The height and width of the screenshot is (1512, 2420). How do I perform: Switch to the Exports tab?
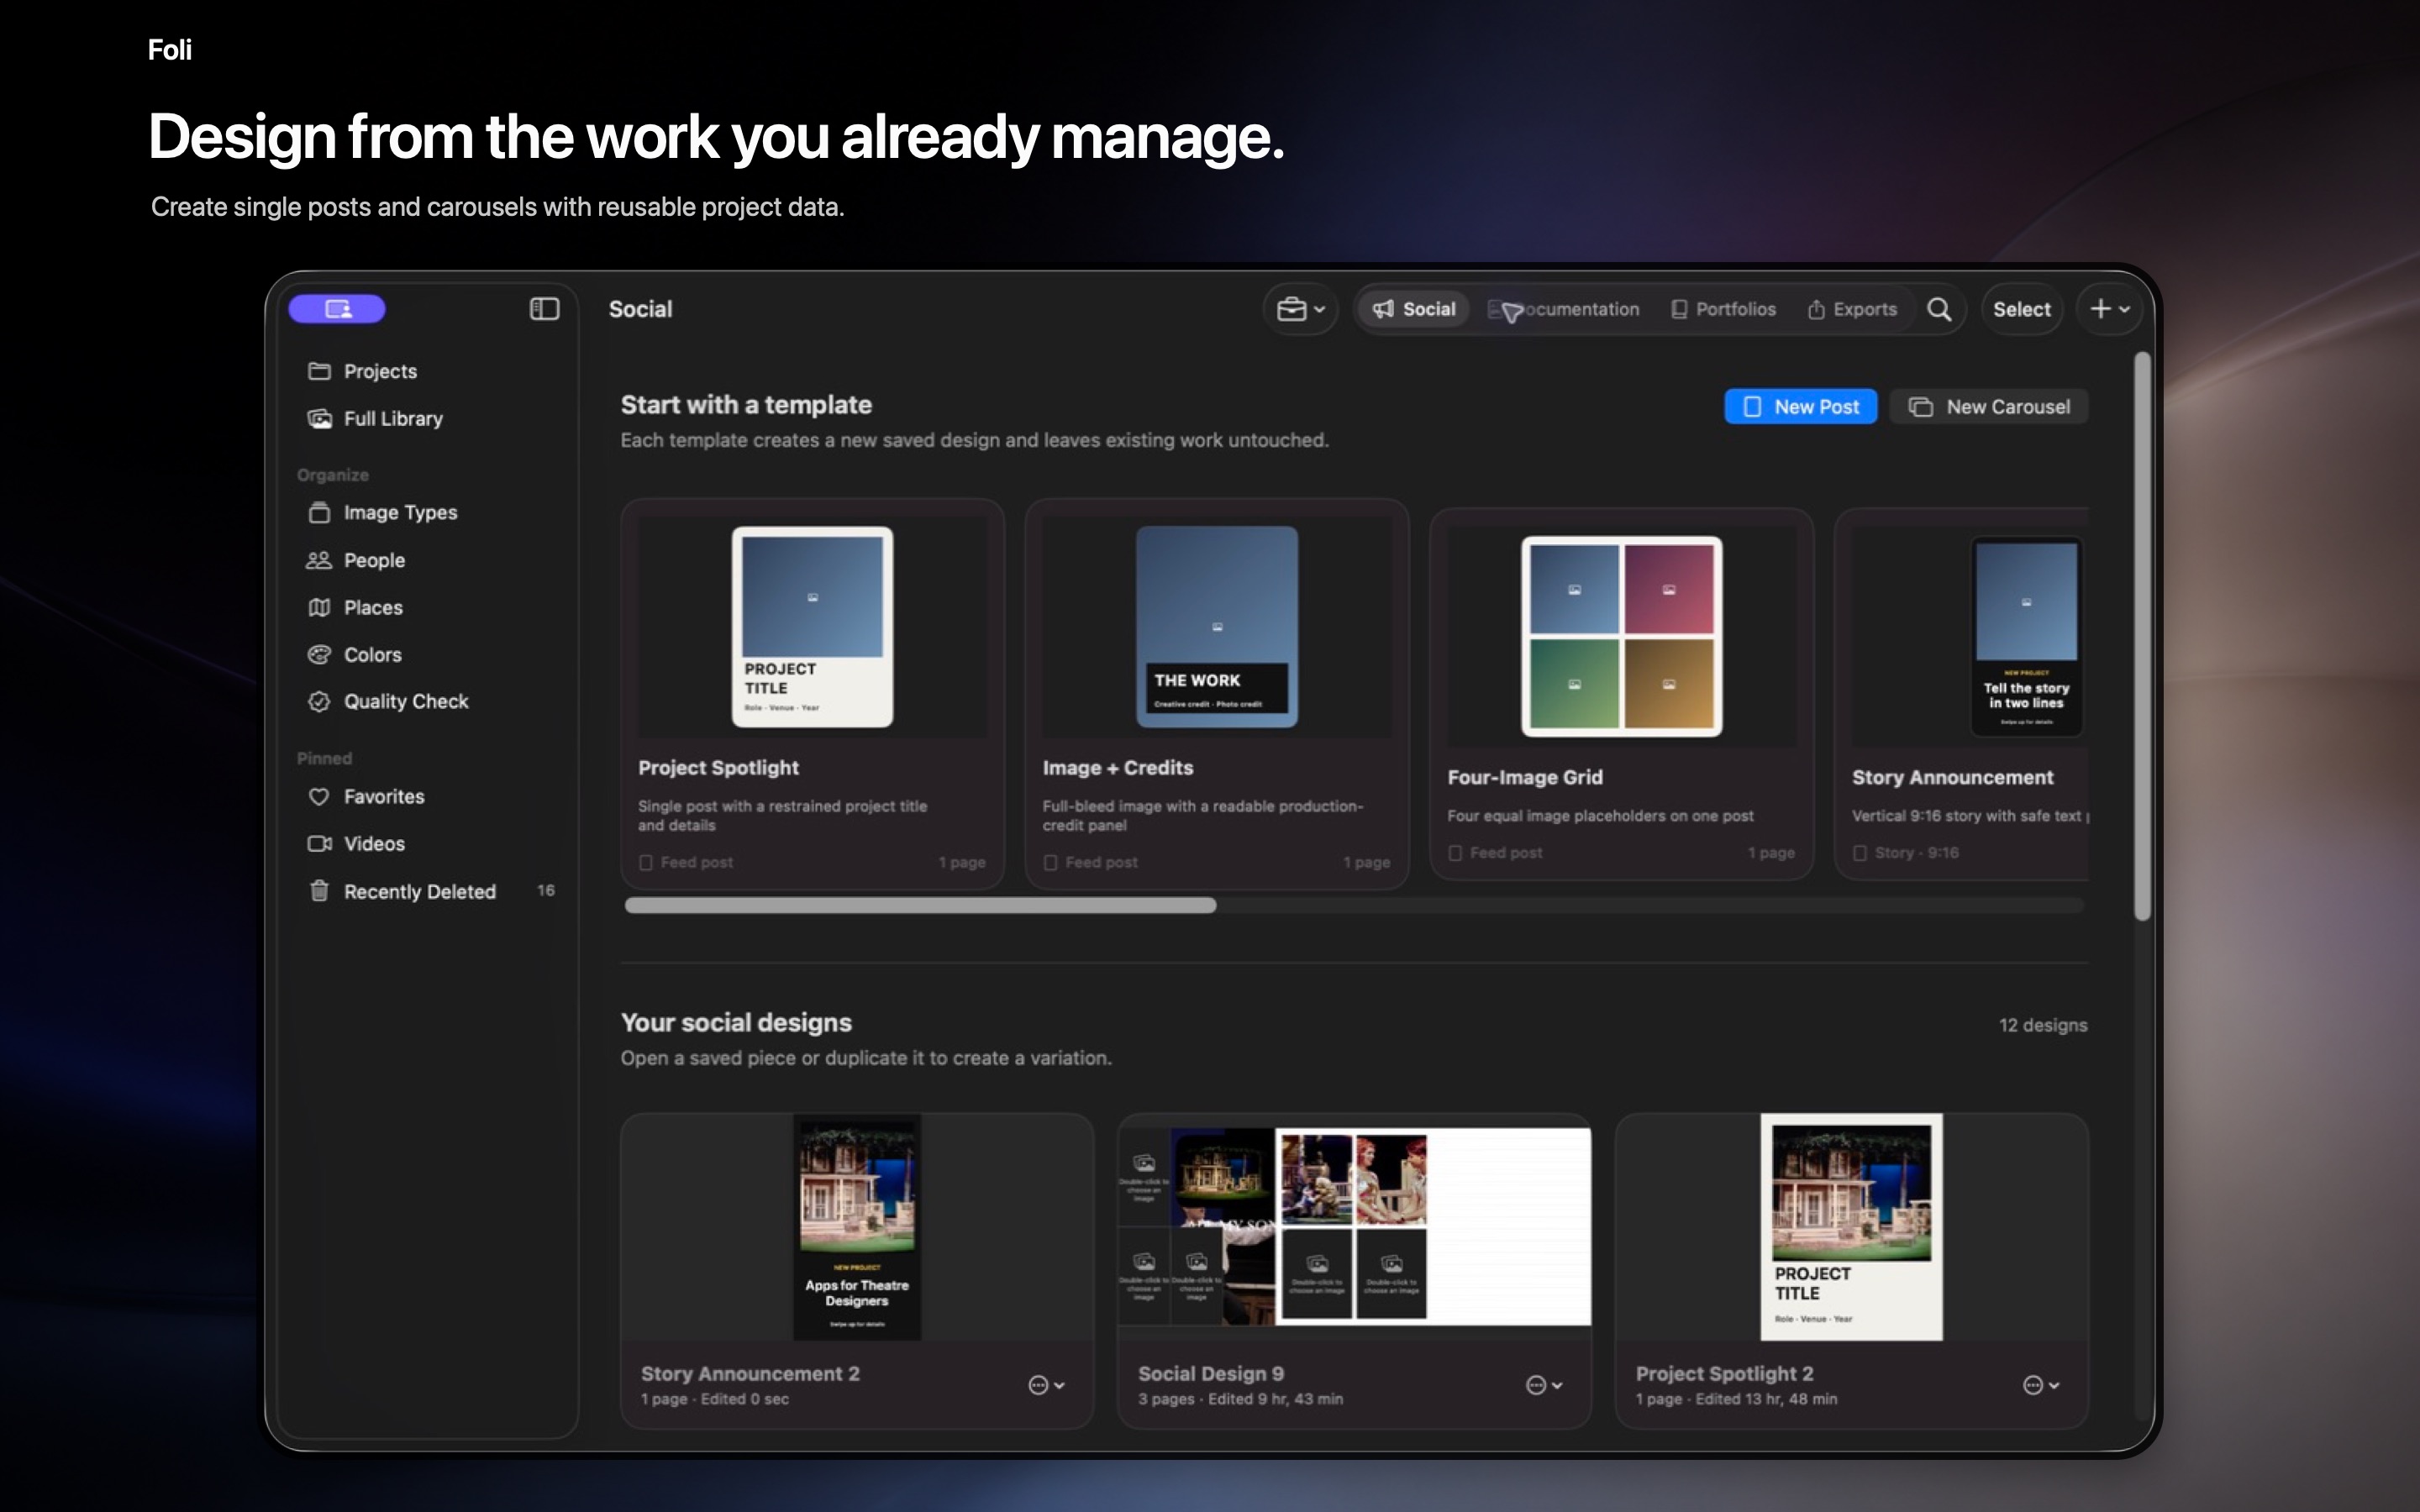pos(1853,309)
